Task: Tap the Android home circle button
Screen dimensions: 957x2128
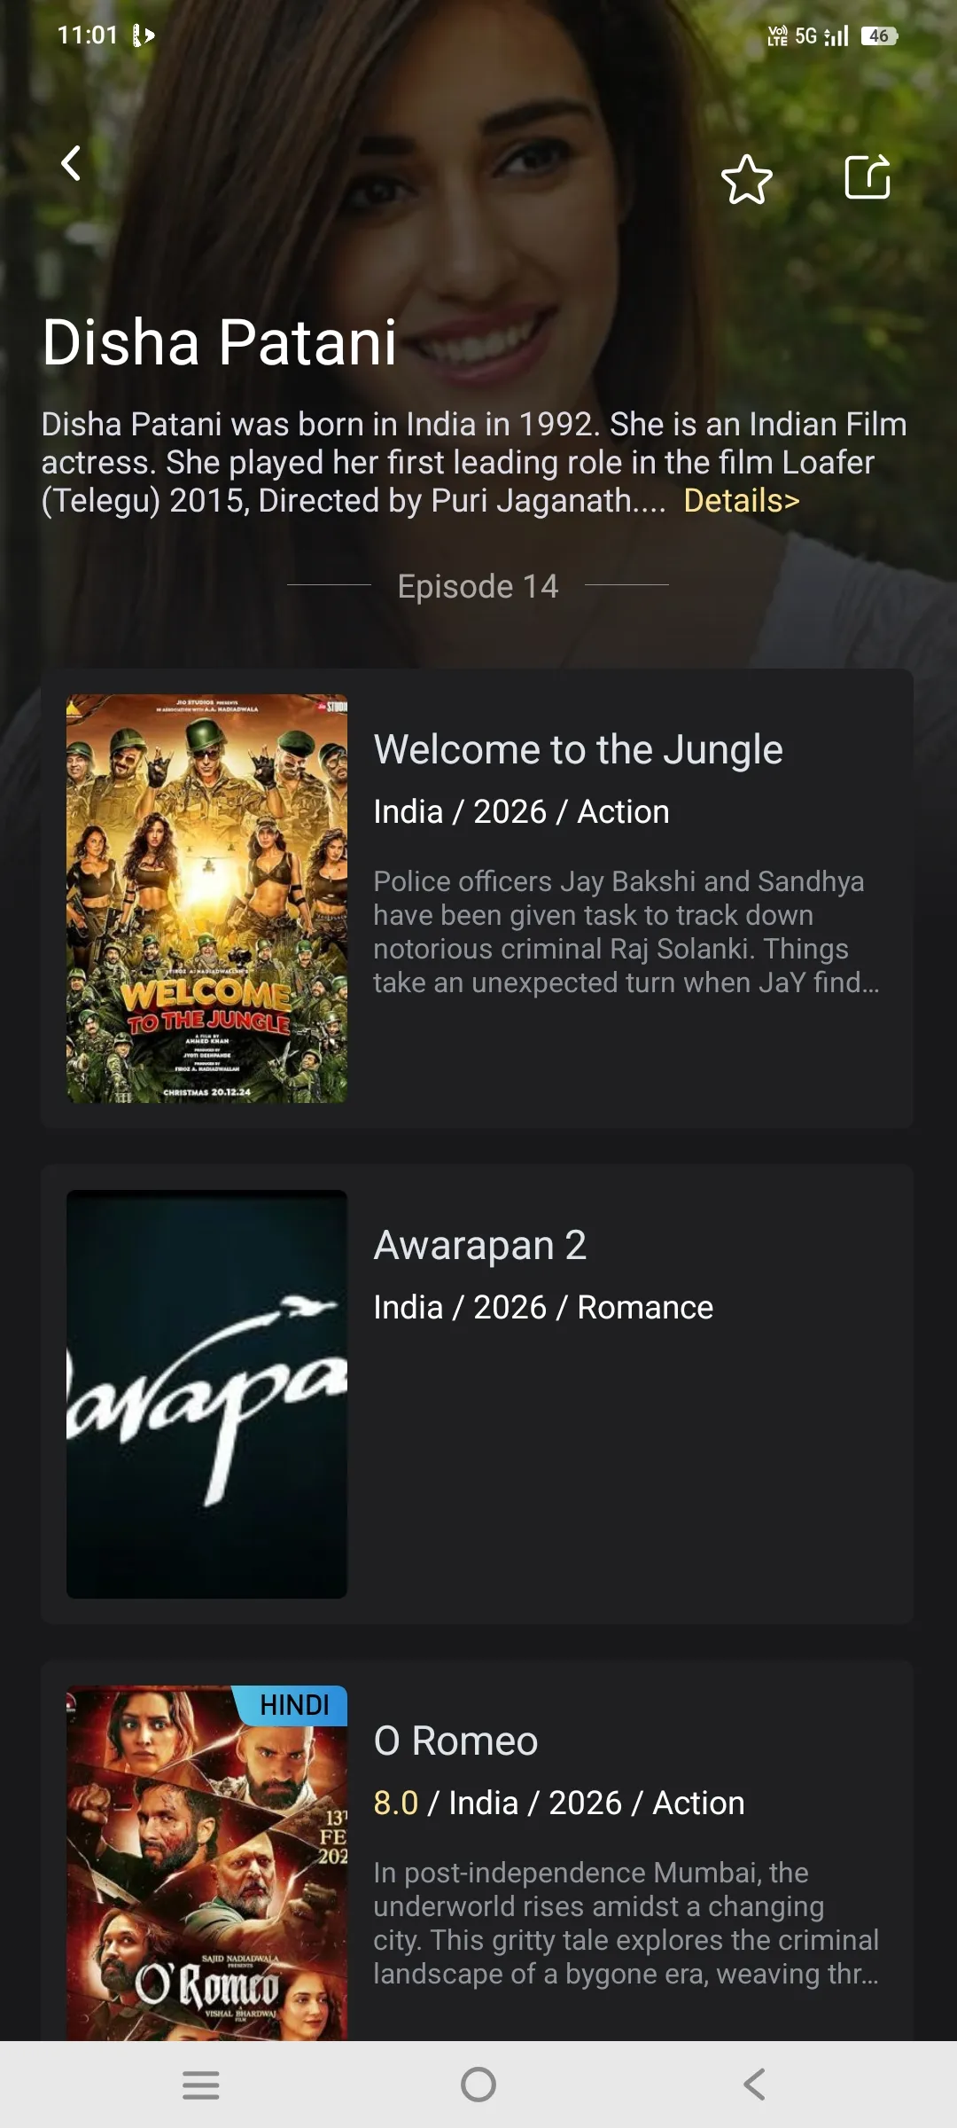Action: 478,2085
